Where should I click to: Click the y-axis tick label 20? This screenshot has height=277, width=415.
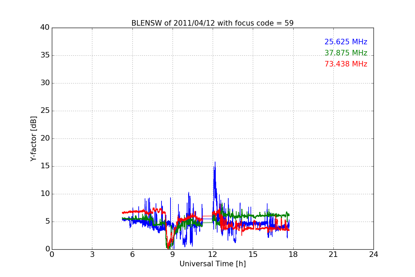click(x=45, y=138)
